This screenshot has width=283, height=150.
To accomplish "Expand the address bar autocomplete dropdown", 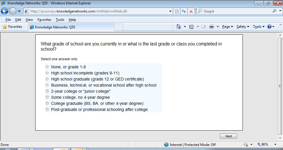I will (170, 11).
